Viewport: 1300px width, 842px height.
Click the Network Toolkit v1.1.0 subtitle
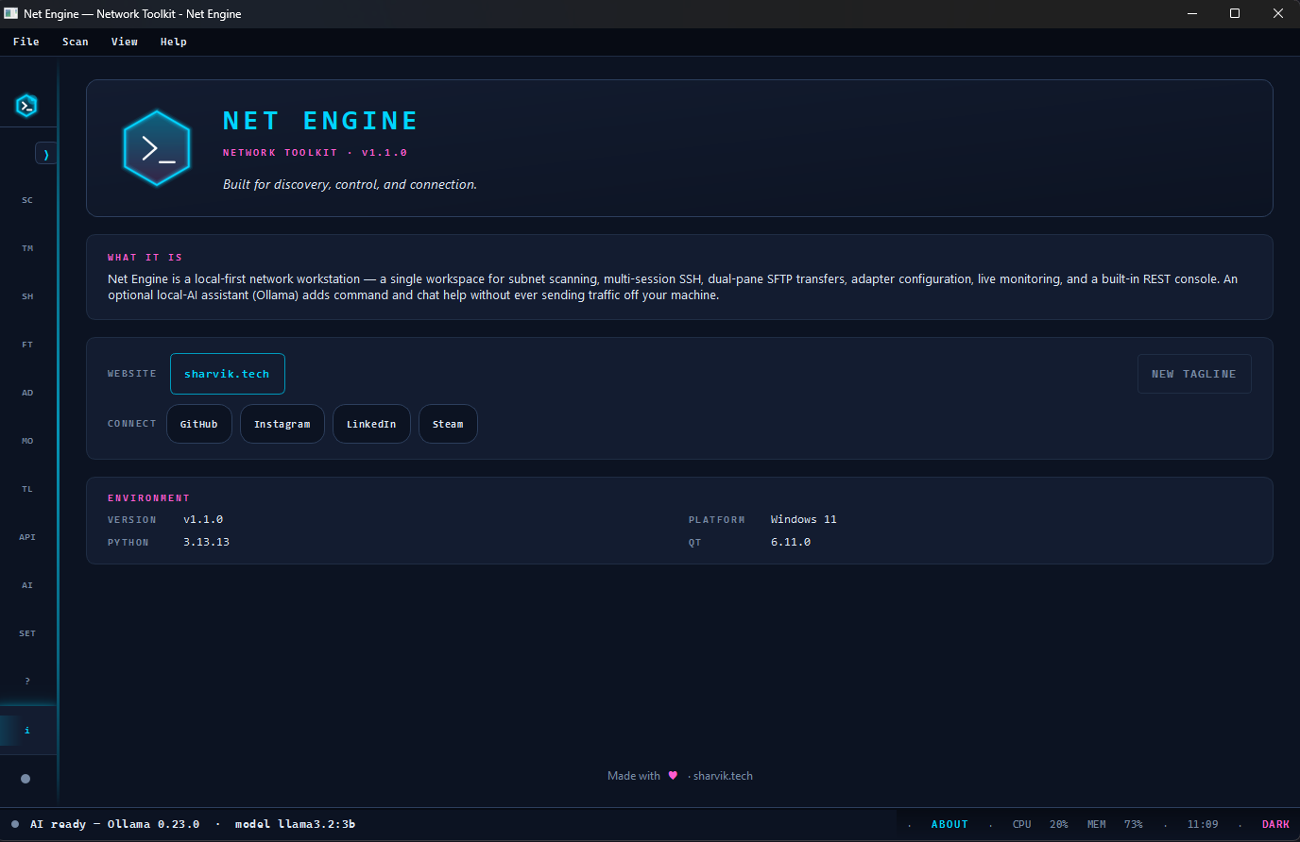pyautogui.click(x=315, y=152)
